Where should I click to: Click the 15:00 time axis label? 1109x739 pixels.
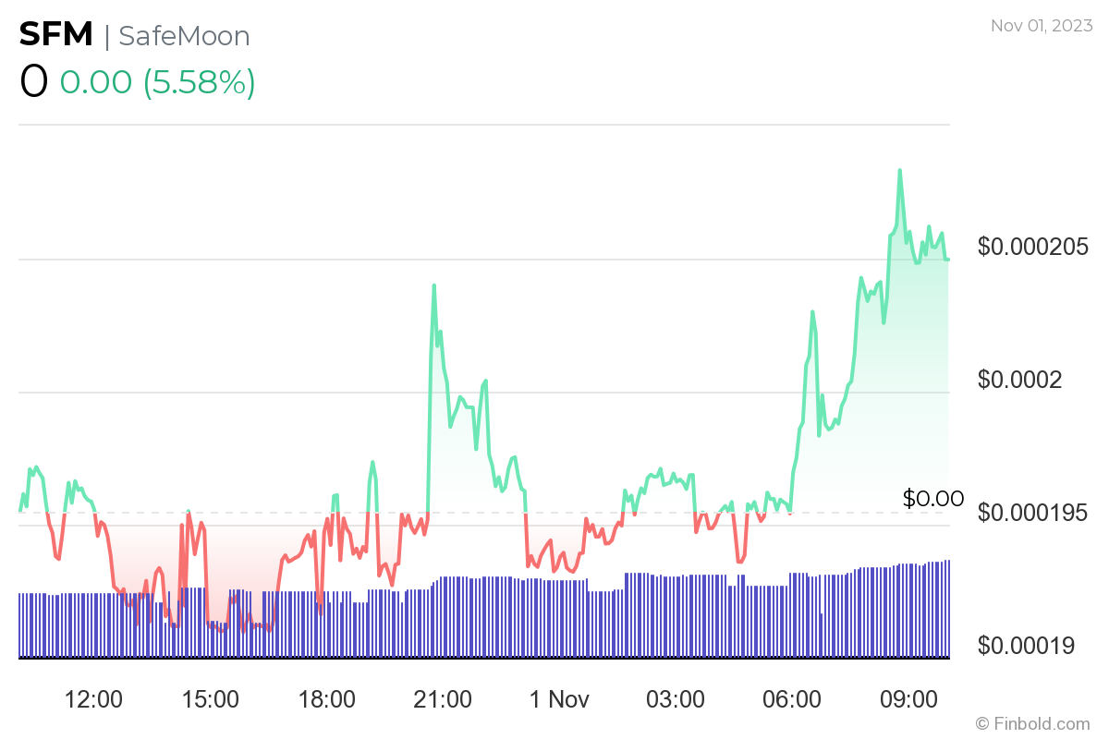coord(210,699)
